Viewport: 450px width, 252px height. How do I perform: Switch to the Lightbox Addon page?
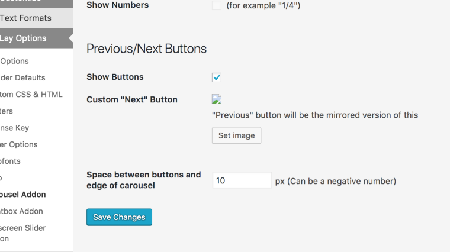coord(22,211)
